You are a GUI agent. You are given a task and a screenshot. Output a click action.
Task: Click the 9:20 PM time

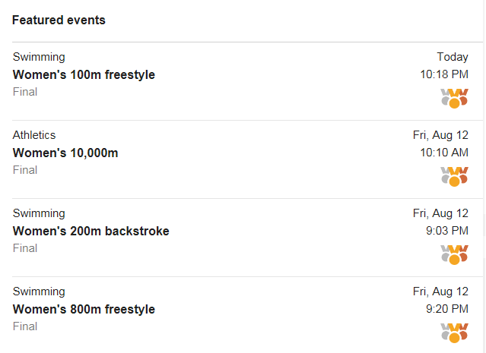pyautogui.click(x=447, y=309)
